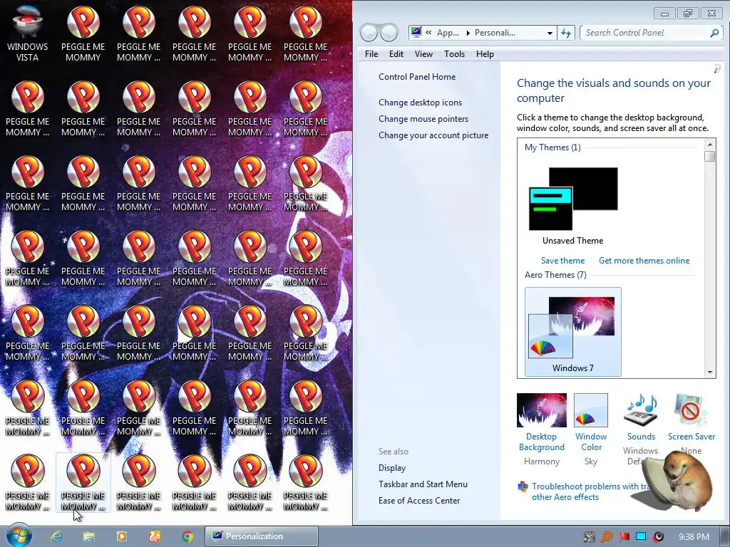Open the View menu
The height and width of the screenshot is (547, 730).
point(423,54)
